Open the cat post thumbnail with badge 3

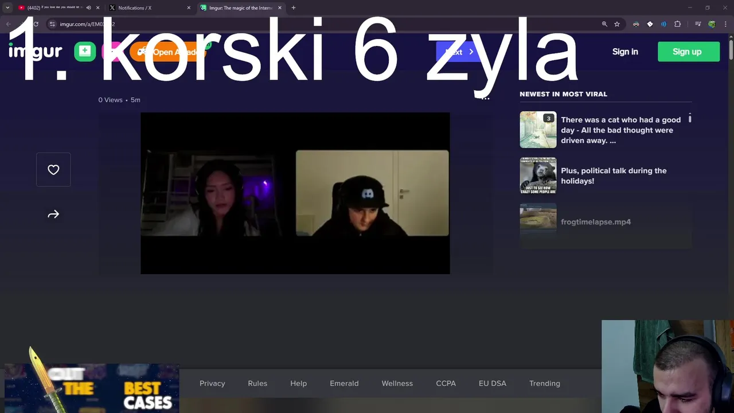pyautogui.click(x=538, y=130)
